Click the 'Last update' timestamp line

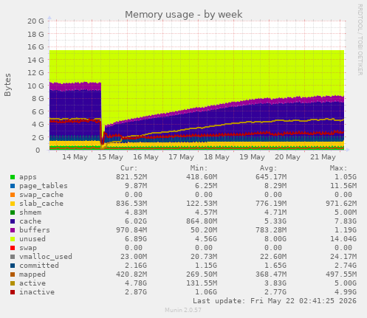275,301
